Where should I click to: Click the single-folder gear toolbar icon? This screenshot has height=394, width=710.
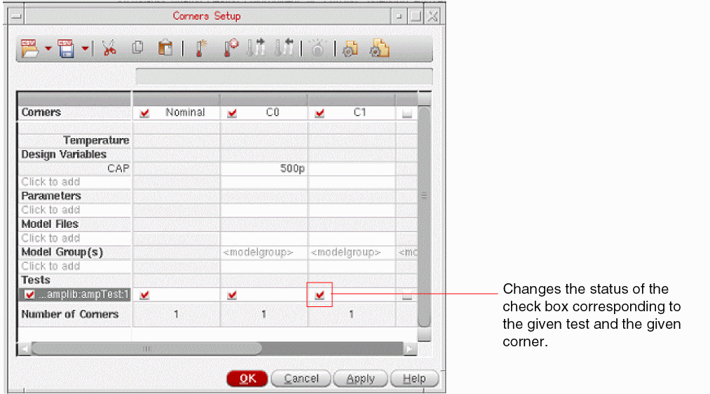click(x=350, y=48)
